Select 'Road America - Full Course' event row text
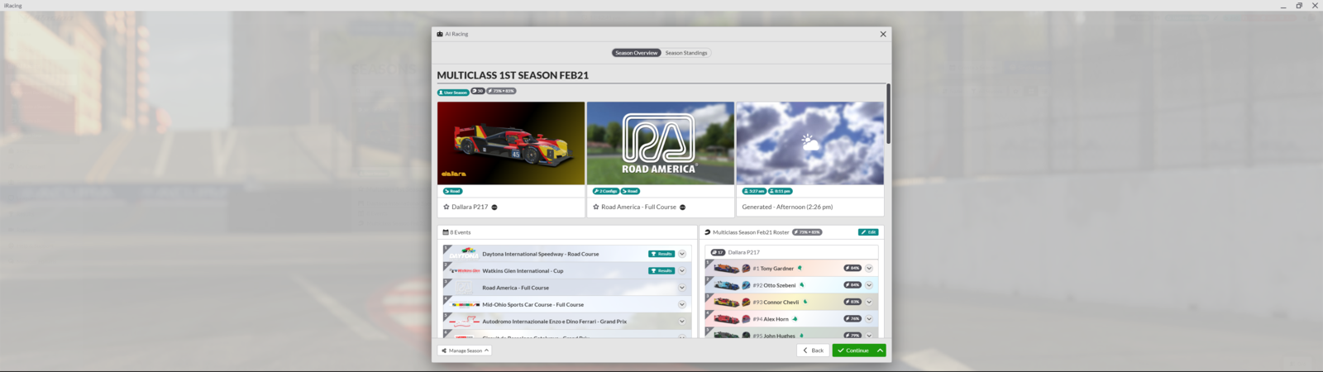 coord(515,288)
